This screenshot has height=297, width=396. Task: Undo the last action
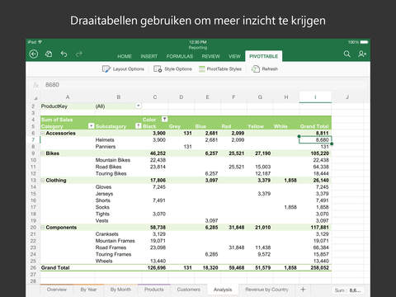64,54
